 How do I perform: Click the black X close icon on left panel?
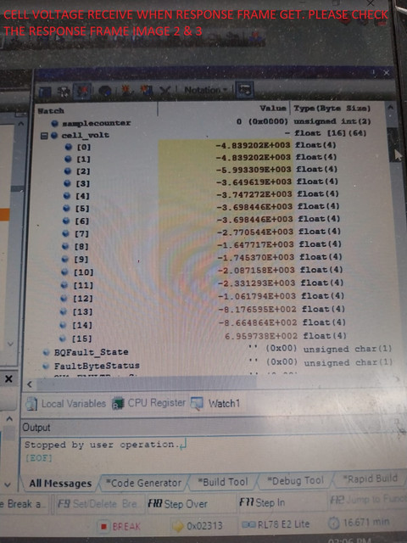point(8,378)
